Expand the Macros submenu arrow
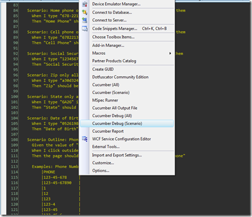Viewport: 252px width, 217px height. 170,53
